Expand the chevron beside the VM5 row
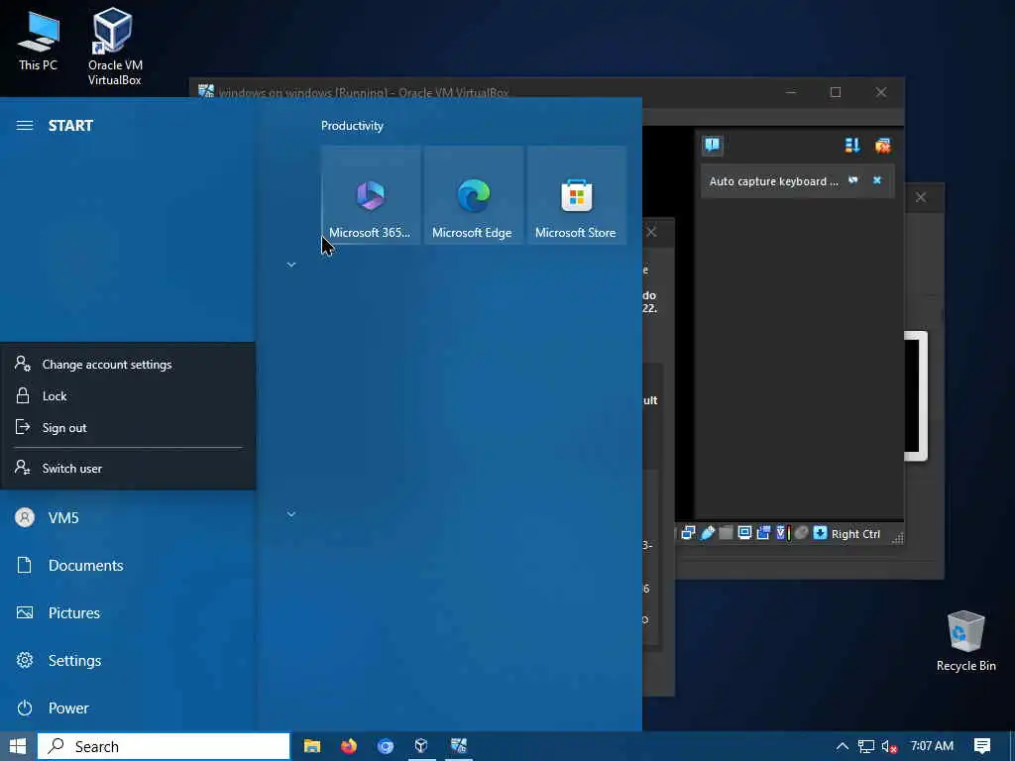 (291, 514)
